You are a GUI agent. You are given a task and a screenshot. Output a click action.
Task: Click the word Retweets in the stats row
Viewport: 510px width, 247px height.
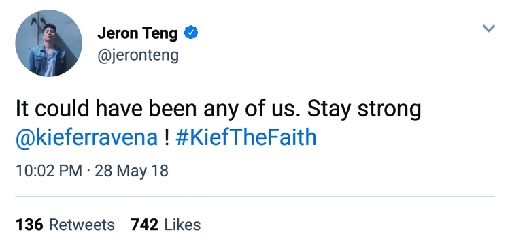82,225
